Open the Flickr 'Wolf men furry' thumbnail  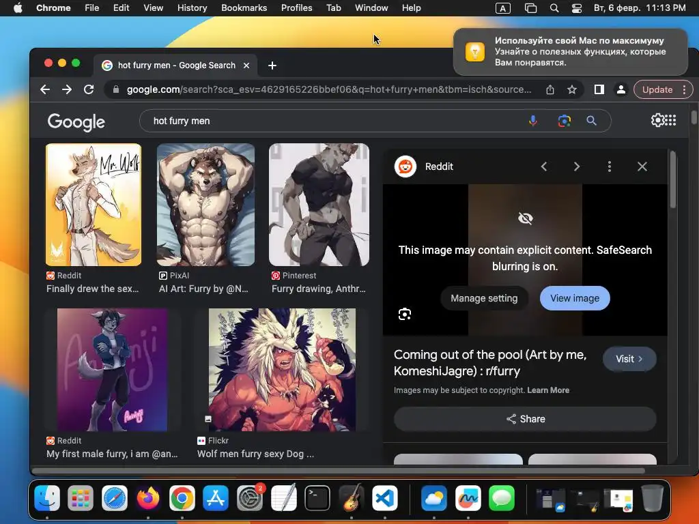coord(282,370)
